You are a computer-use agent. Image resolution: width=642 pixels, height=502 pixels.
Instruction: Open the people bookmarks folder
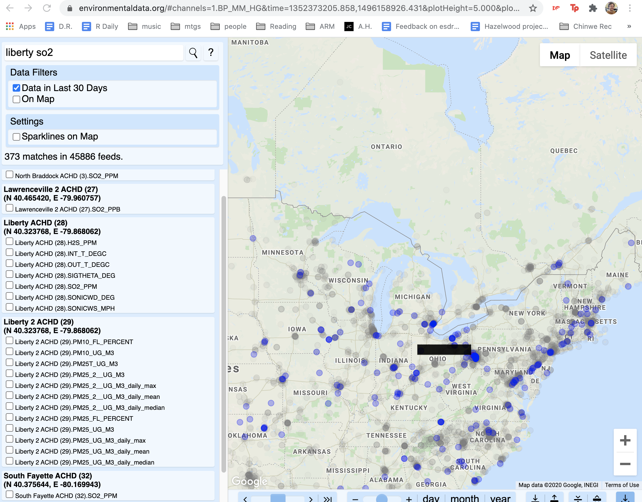(x=228, y=27)
